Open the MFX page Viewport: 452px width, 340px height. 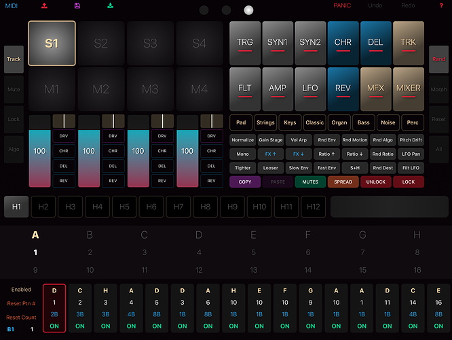pos(375,89)
